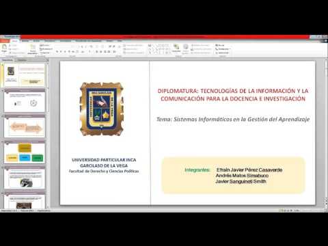Switch to the Diseño ribbon tab

point(36,41)
